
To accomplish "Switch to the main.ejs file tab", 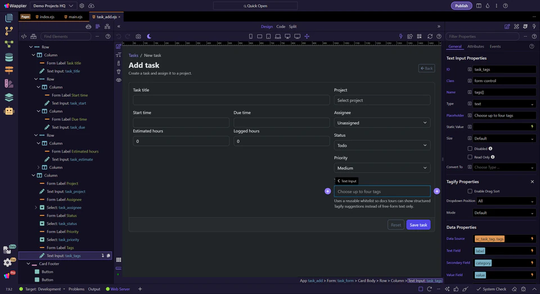I will (73, 16).
